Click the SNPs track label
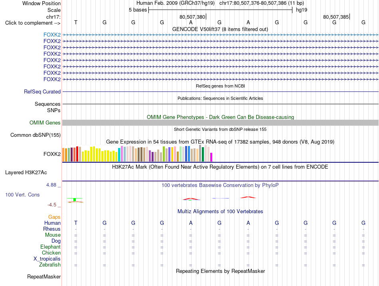Viewport: 379px width, 286px height. (x=54, y=110)
